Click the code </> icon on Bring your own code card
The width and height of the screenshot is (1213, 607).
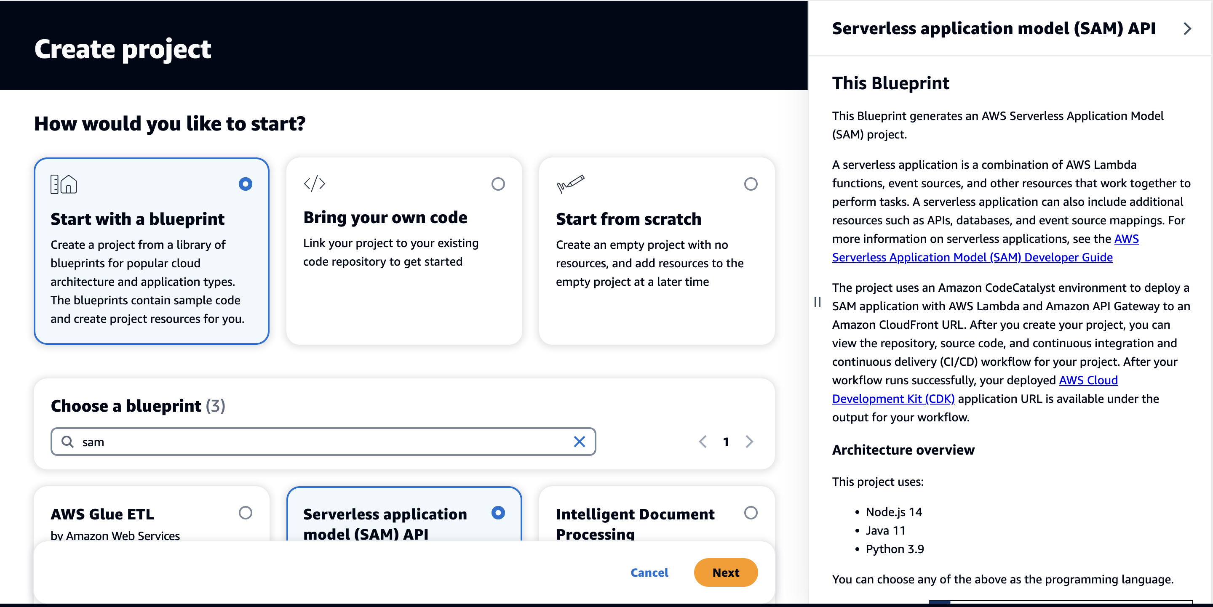tap(315, 184)
